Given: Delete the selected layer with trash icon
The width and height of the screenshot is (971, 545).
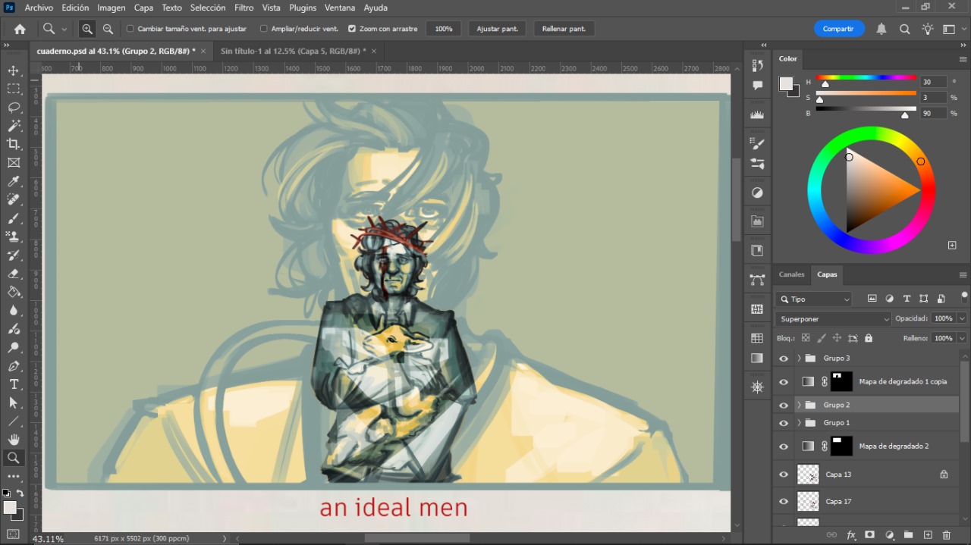Looking at the screenshot, I should tap(946, 535).
